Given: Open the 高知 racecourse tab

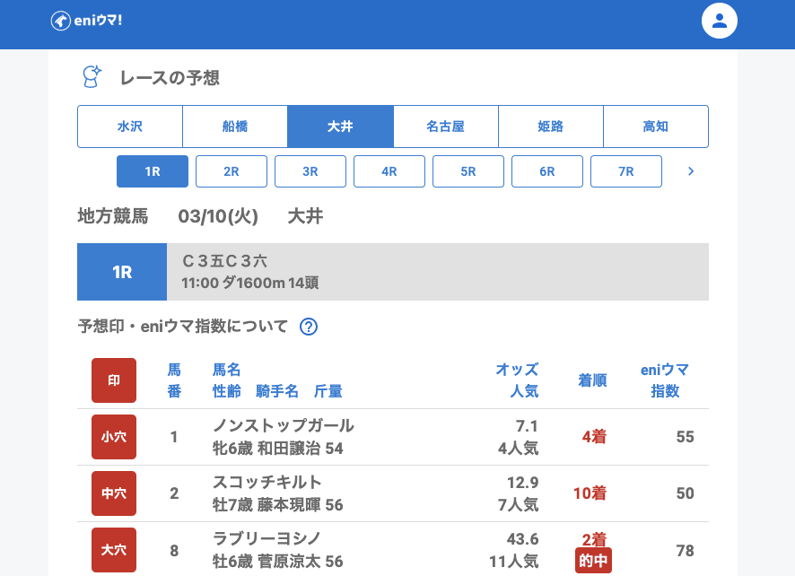Looking at the screenshot, I should 655,127.
